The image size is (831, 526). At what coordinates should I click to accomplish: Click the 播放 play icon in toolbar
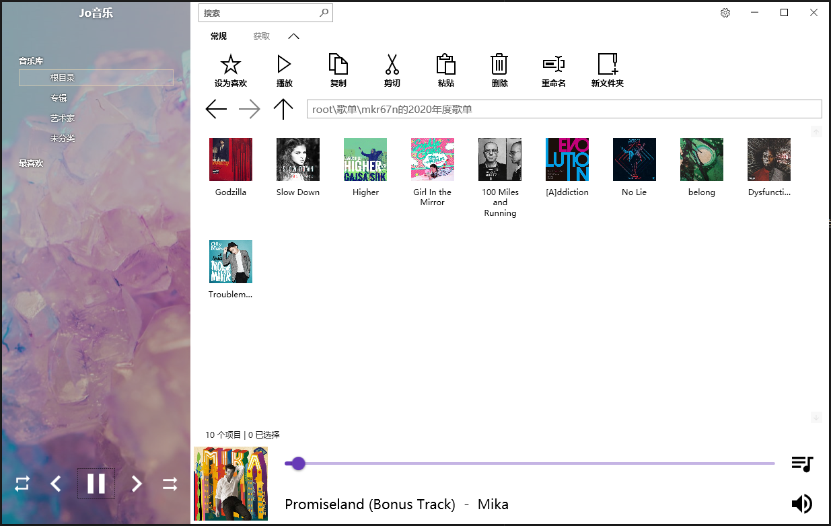[284, 65]
